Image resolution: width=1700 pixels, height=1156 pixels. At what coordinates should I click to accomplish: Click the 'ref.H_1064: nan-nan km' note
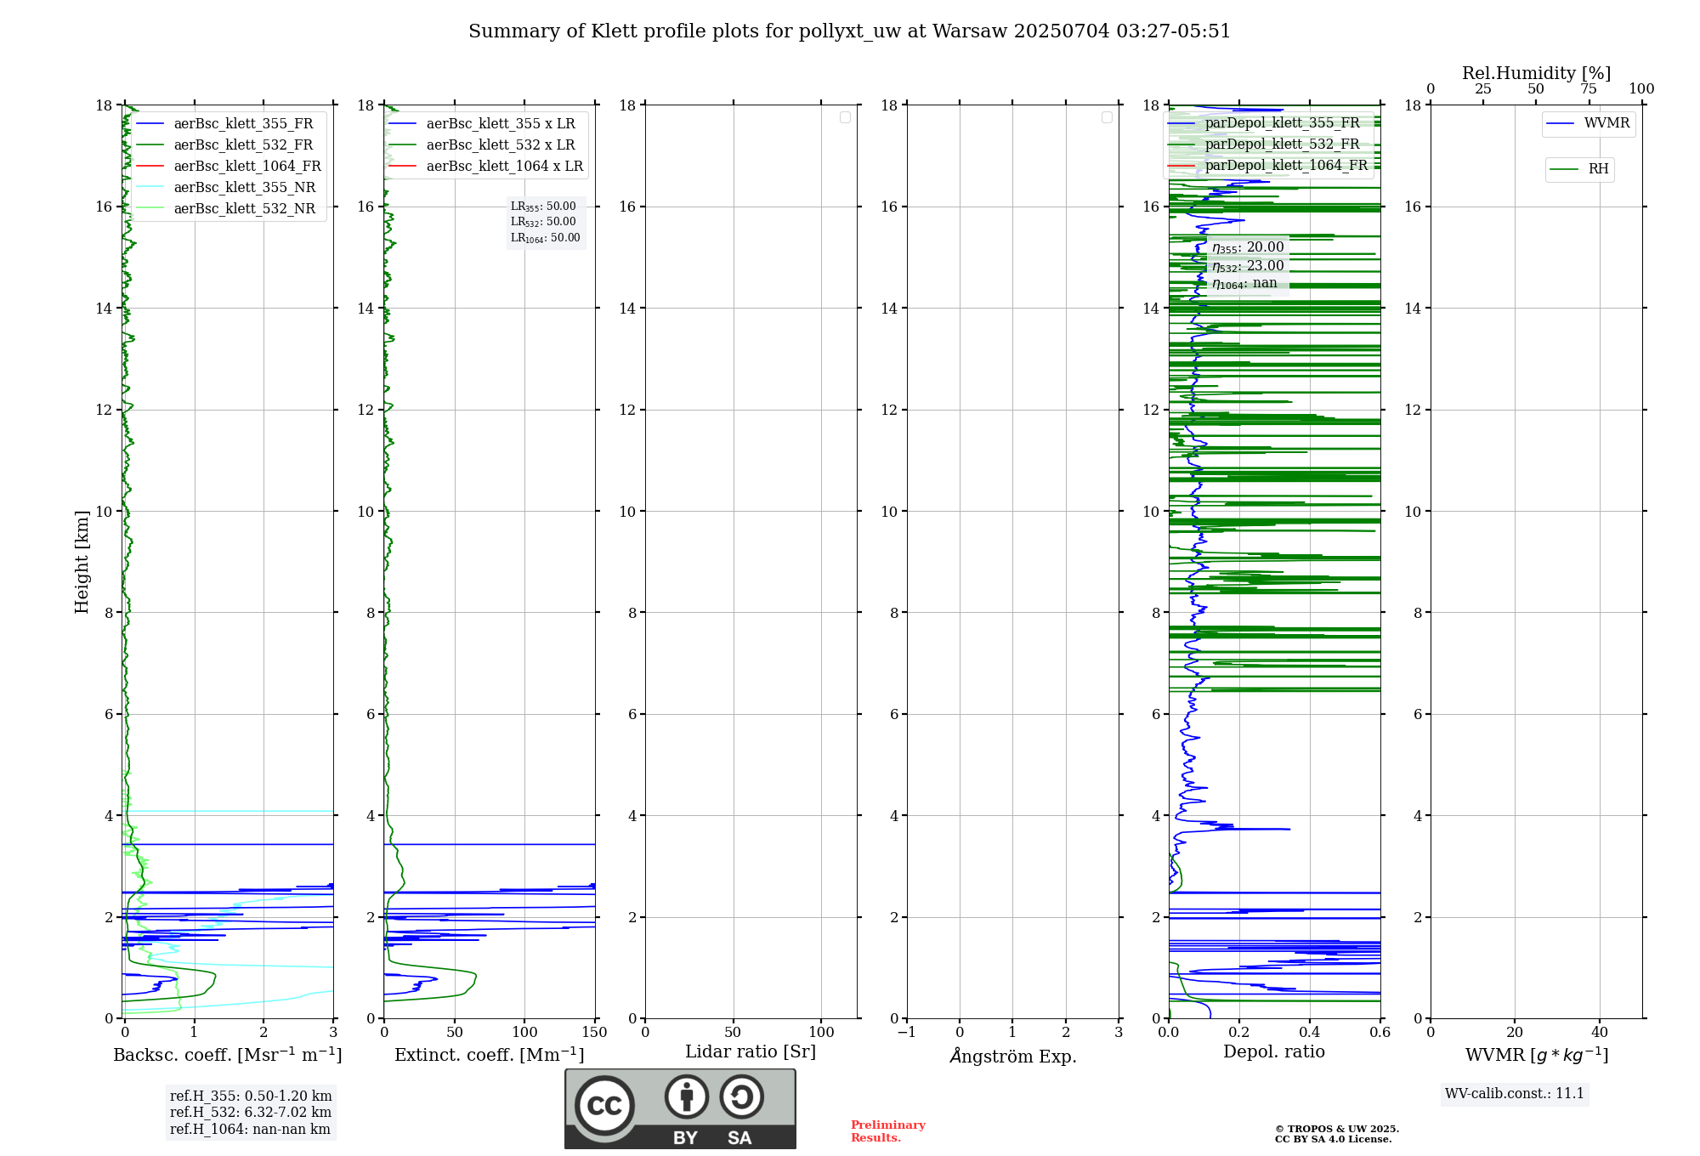[x=250, y=1130]
